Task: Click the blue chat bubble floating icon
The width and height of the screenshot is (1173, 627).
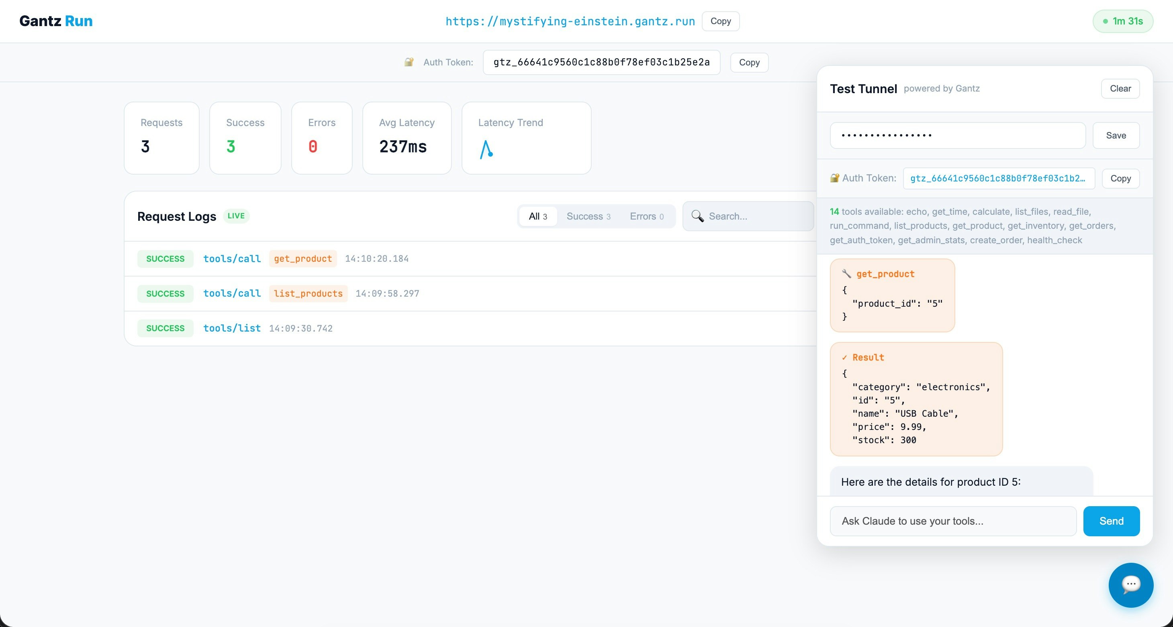Action: (1131, 585)
